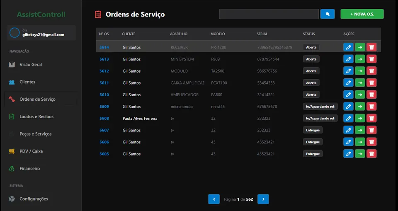Edit order 5614 with pencil icon

[348, 47]
